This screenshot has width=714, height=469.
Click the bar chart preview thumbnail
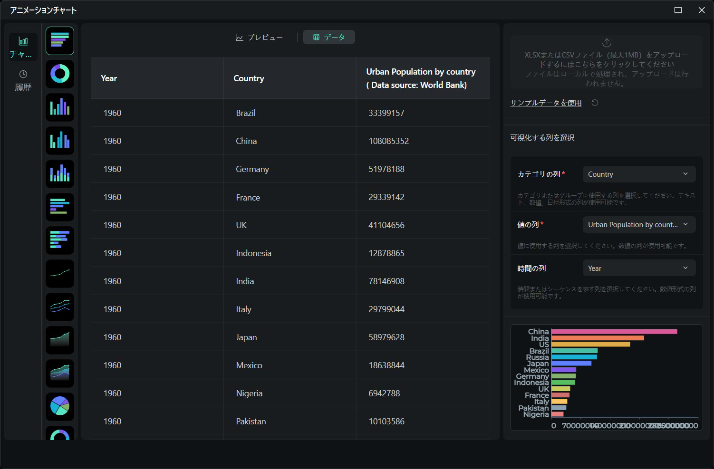point(607,377)
